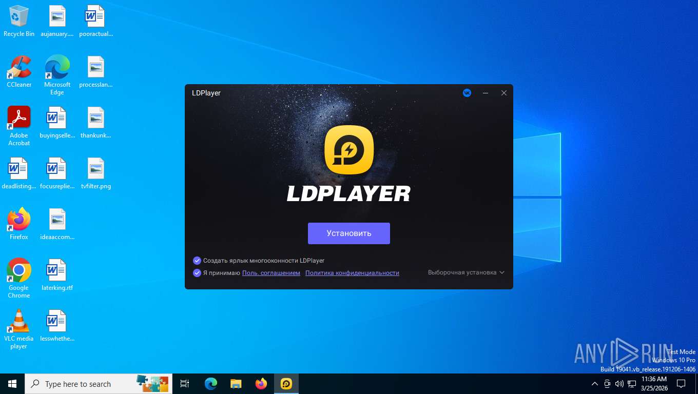Click the volume speaker tray icon

click(619, 384)
